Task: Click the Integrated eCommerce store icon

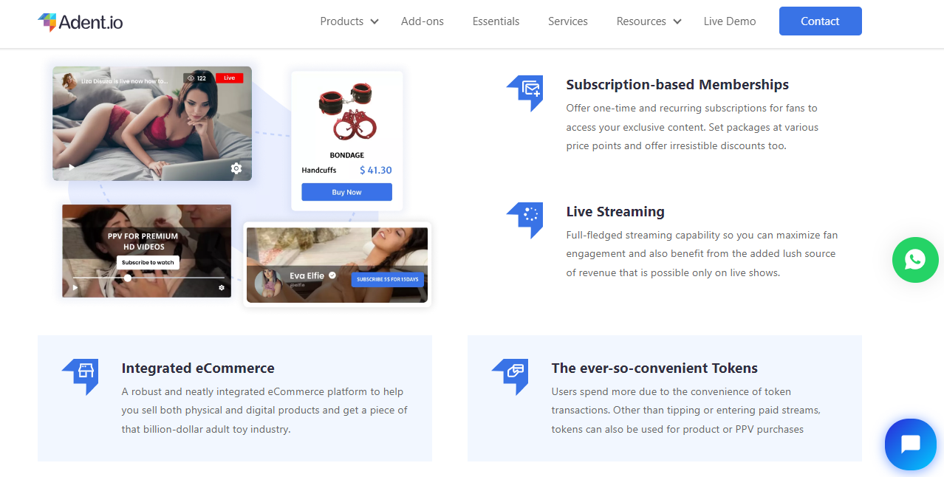Action: [x=81, y=377]
